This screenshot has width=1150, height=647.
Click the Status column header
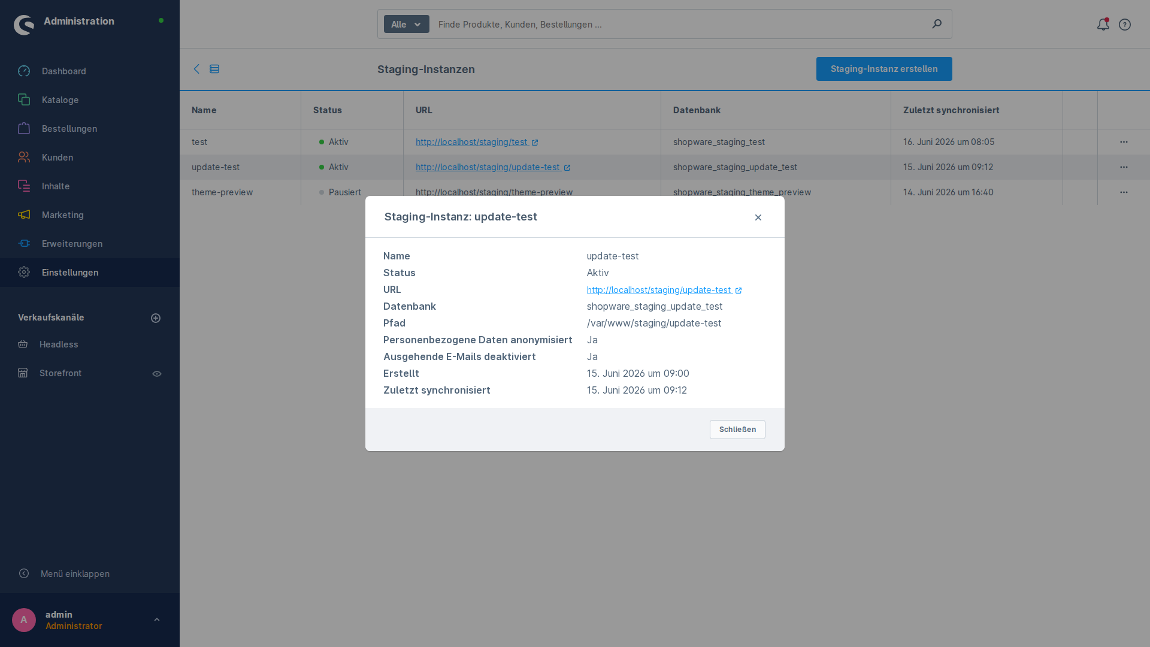tap(352, 110)
